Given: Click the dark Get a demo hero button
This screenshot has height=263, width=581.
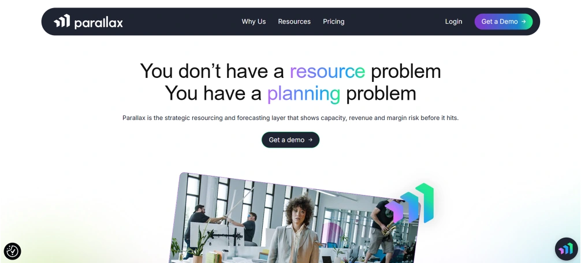Looking at the screenshot, I should pyautogui.click(x=290, y=140).
